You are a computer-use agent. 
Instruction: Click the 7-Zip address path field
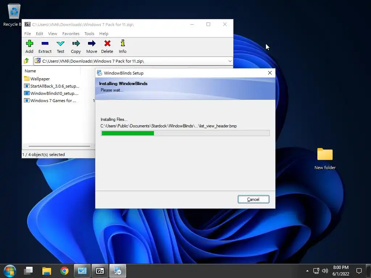(133, 61)
